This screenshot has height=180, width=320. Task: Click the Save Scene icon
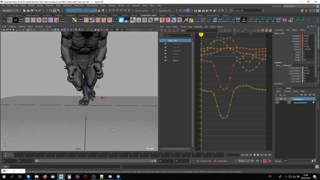pos(32,10)
